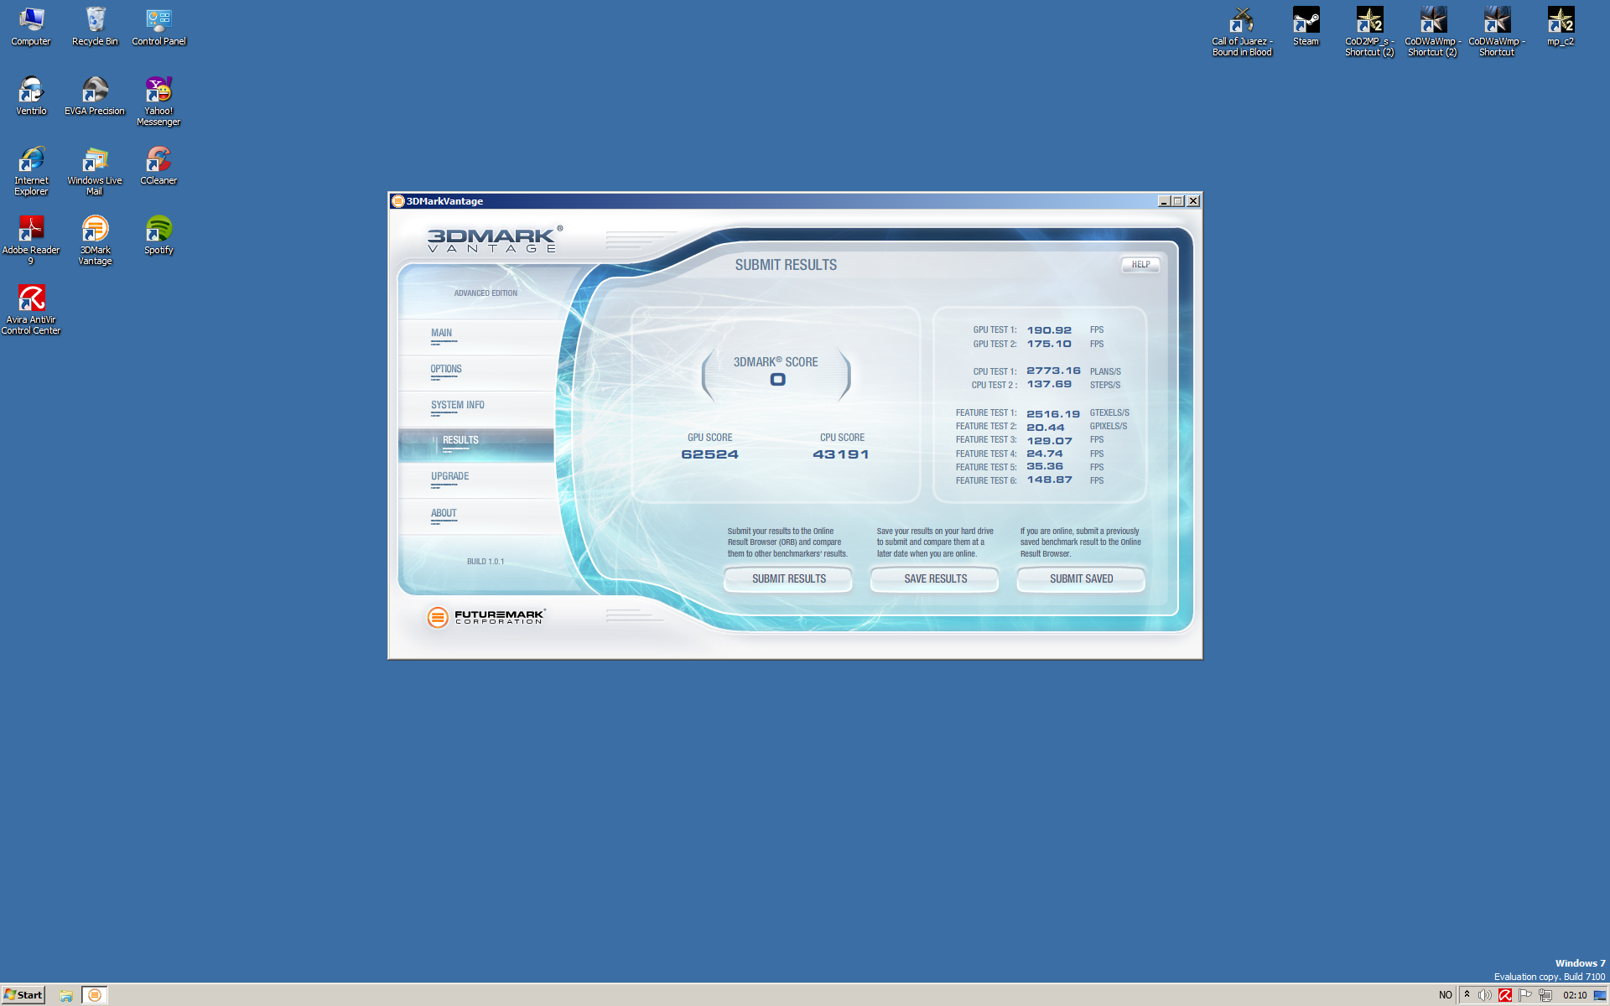The width and height of the screenshot is (1610, 1006).
Task: Open HELP in the 3DMark window
Action: [x=1140, y=265]
